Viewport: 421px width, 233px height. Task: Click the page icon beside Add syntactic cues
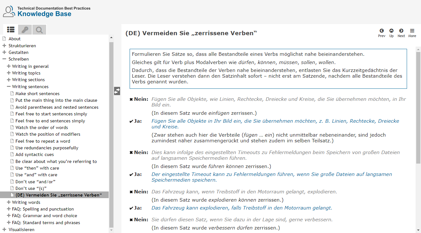pyautogui.click(x=12, y=154)
